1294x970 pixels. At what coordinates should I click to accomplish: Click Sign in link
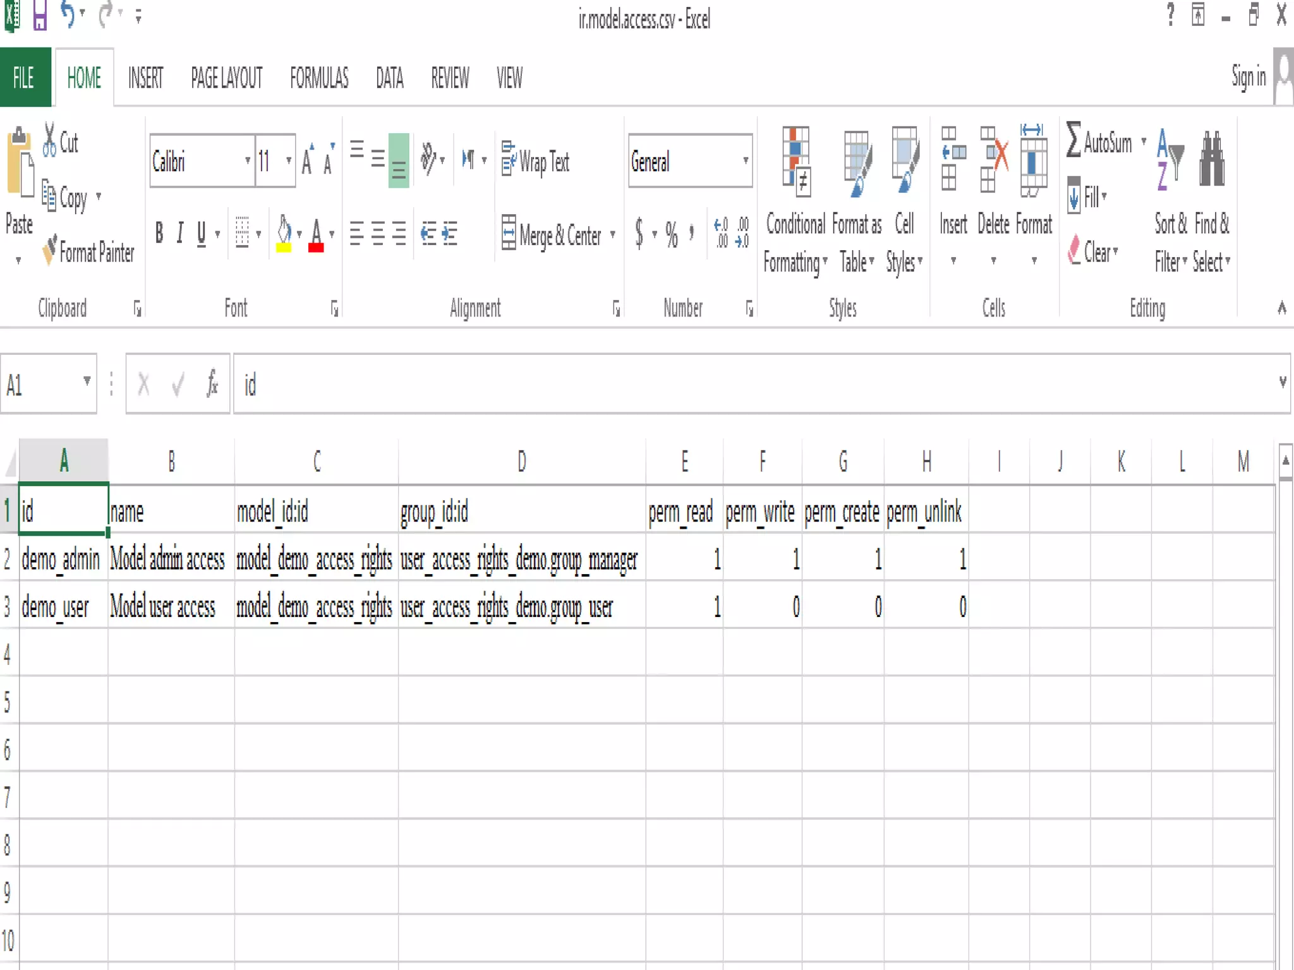(1248, 76)
